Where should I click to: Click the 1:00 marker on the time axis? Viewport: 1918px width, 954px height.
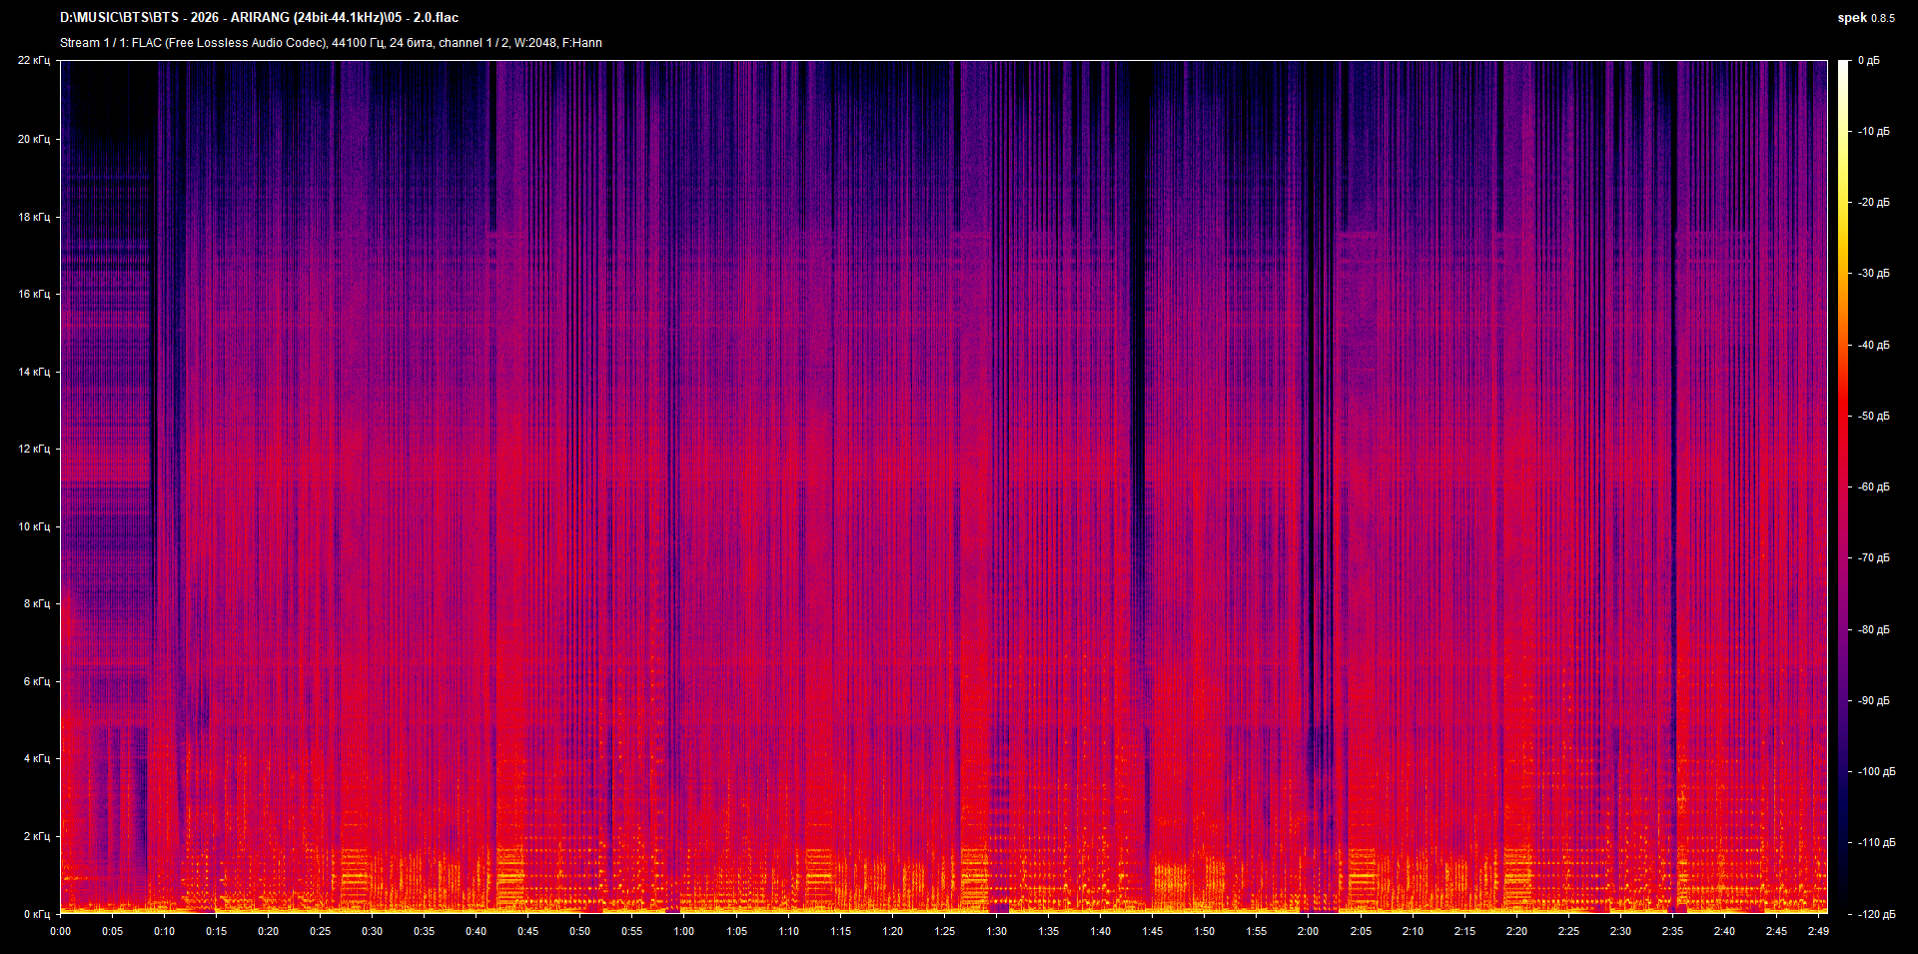685,930
